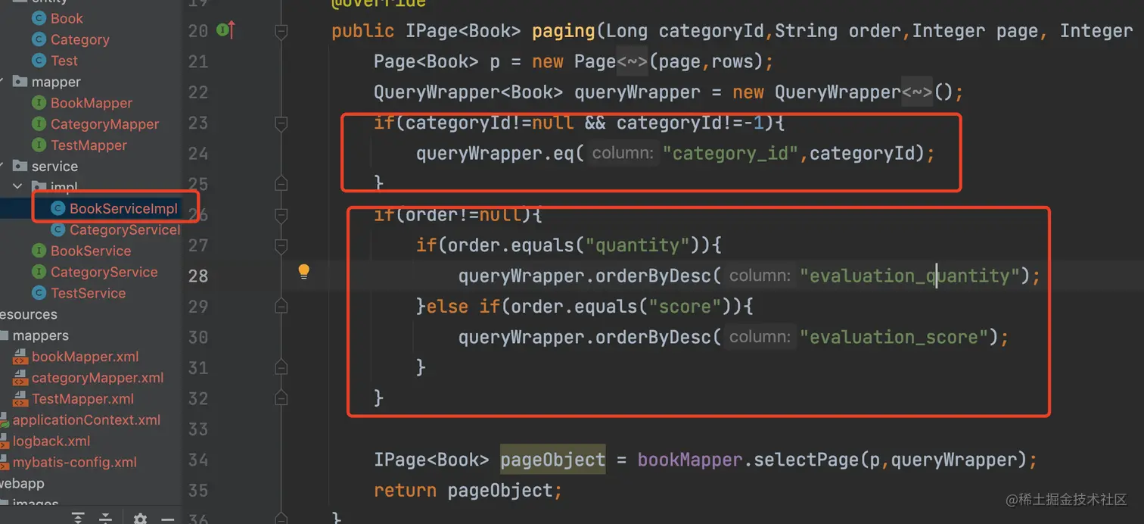Viewport: 1144px width, 524px height.
Task: Select the webapp folder in the tree
Action: point(22,484)
